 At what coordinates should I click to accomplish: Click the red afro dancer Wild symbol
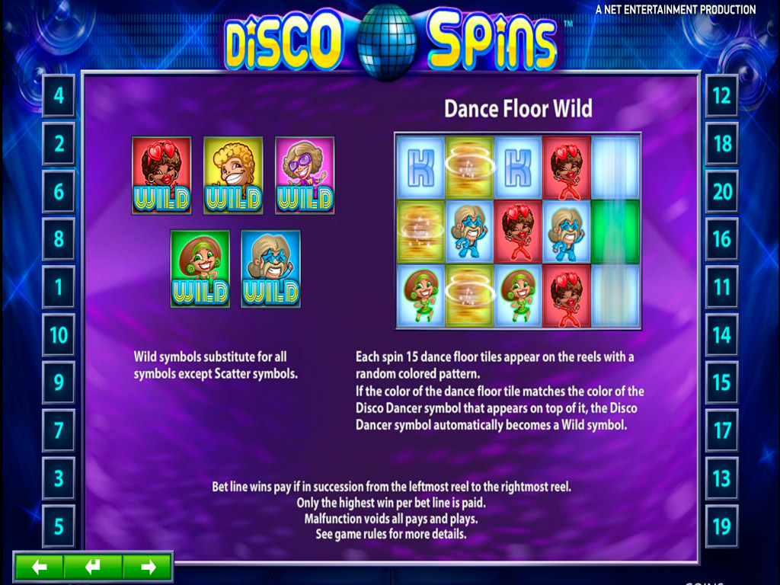(x=161, y=176)
